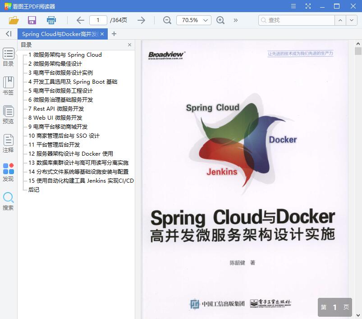The image size is (362, 319).
Task: Go to chapter 4 开发工具选用及 Spring Boot 基础
Action: point(73,81)
